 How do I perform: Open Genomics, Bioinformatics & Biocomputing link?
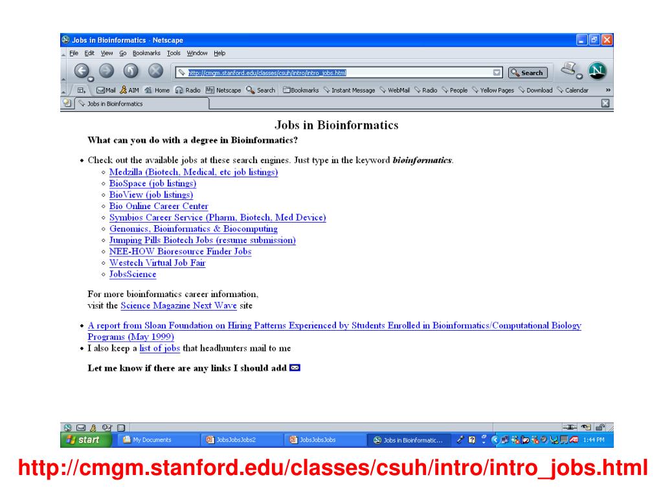coord(194,228)
